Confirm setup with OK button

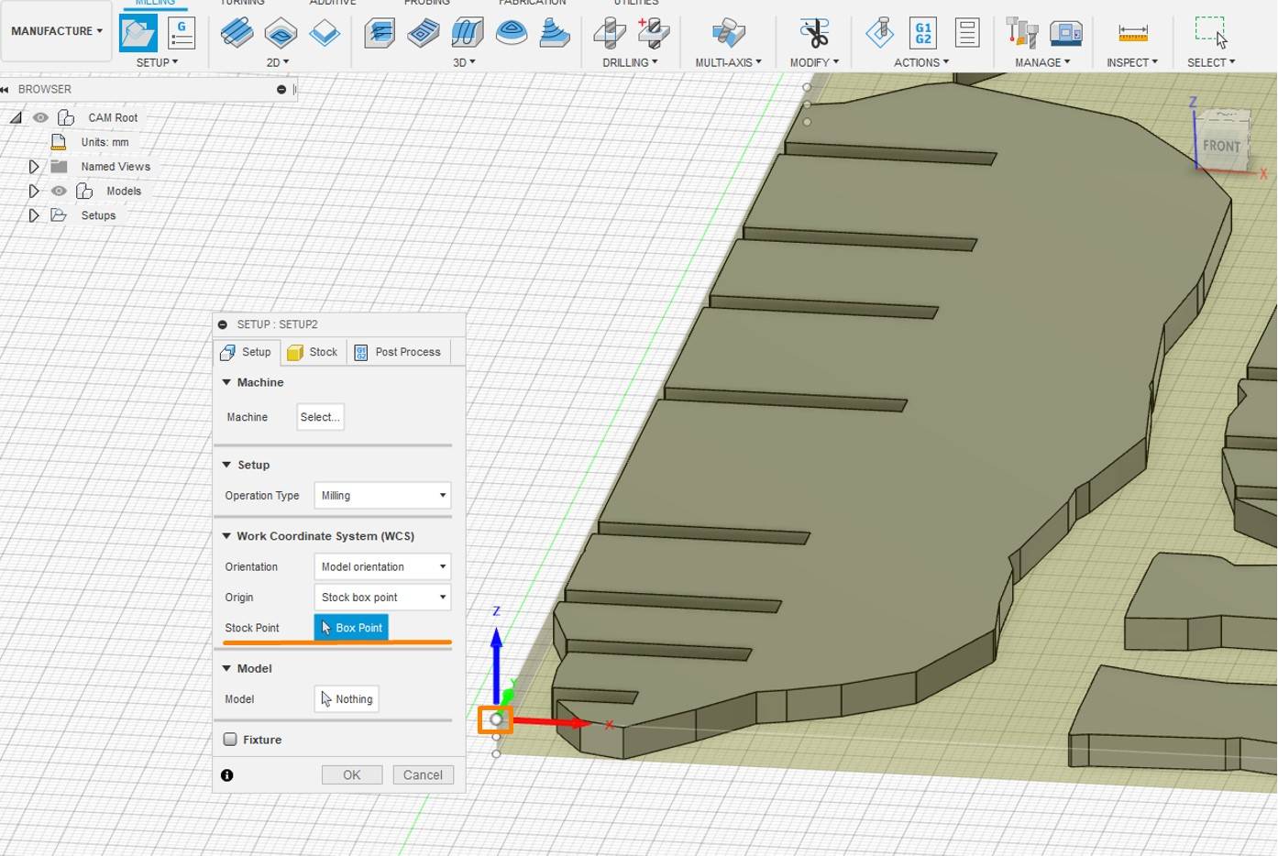(x=352, y=775)
